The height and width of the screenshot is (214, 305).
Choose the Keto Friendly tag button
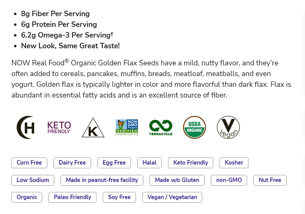[x=191, y=163]
